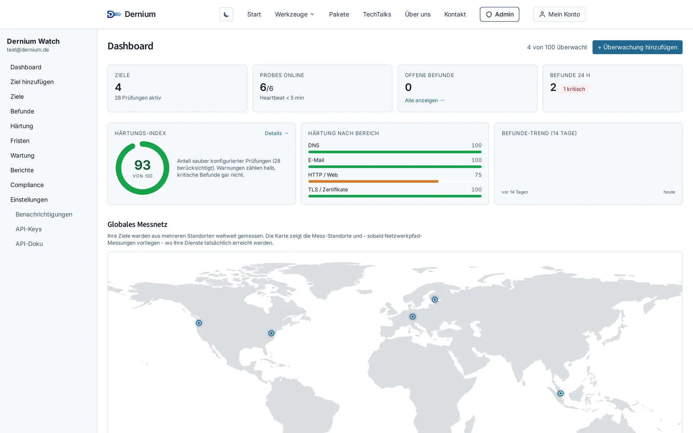693x433 pixels.
Task: Click the Germany probe marker
Action: tap(413, 317)
